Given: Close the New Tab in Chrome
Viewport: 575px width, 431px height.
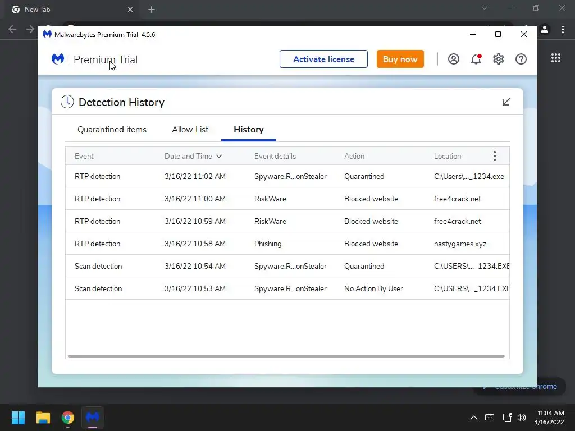Looking at the screenshot, I should (130, 10).
